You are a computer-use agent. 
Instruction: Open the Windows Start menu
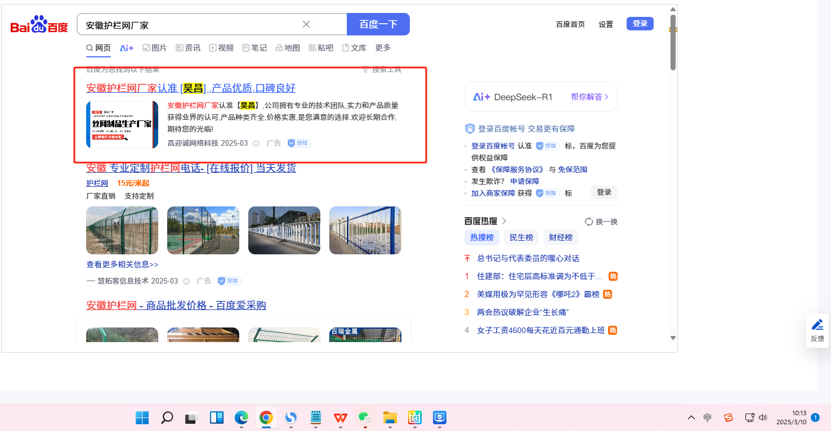tap(142, 417)
